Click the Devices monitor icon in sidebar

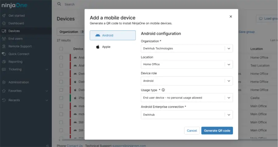(4, 31)
